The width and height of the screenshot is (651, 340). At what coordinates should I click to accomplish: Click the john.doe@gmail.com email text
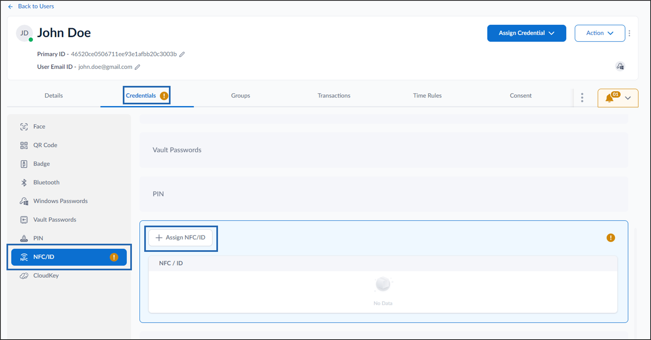105,67
